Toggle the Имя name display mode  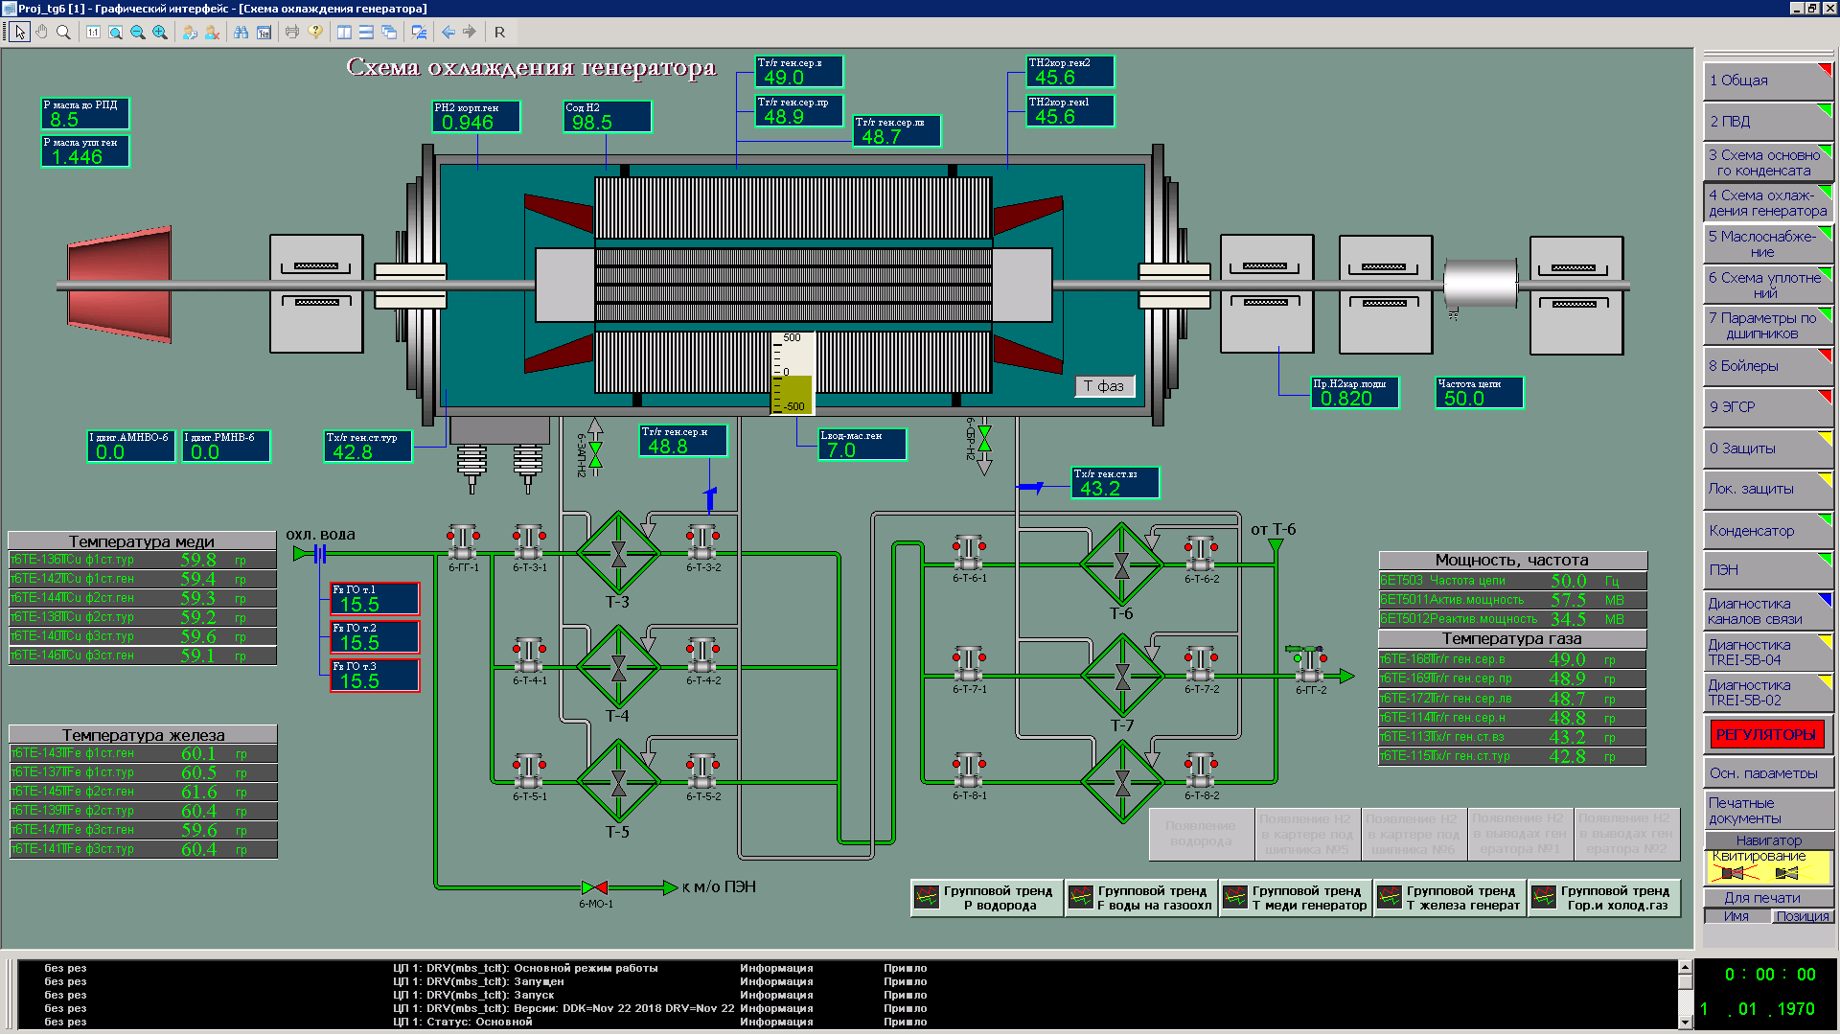click(1736, 916)
